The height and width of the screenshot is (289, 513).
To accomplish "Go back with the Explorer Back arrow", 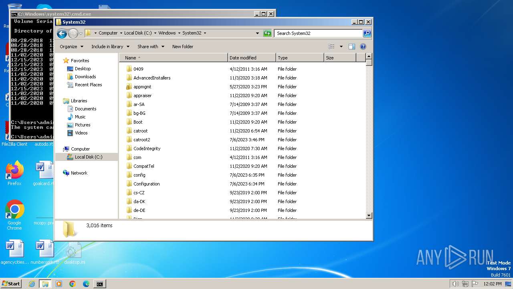I will (62, 33).
